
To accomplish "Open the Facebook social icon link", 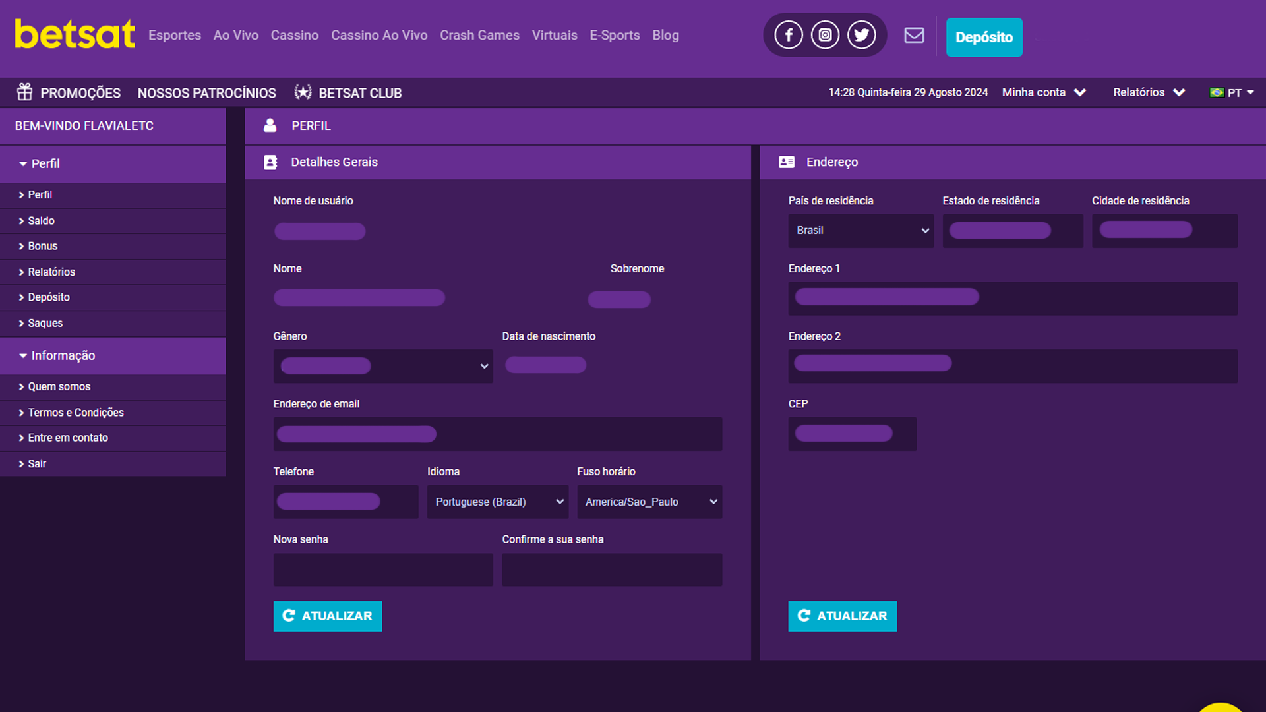I will coord(788,36).
